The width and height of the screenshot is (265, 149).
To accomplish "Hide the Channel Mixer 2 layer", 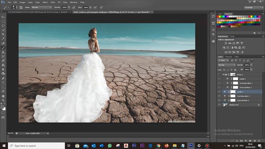I will click(219, 100).
